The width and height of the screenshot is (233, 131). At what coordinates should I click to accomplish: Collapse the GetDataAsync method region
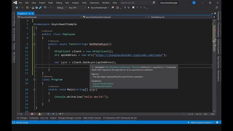tap(34, 44)
